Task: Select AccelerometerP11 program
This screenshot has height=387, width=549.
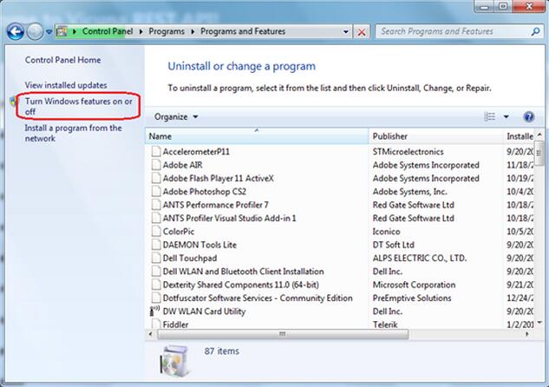Action: tap(196, 152)
